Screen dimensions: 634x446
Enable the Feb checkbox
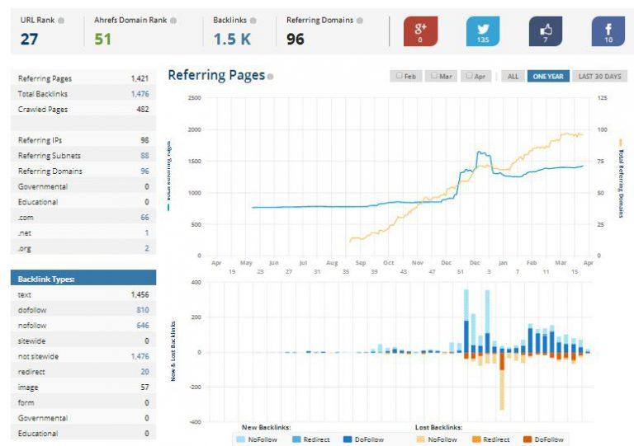400,76
